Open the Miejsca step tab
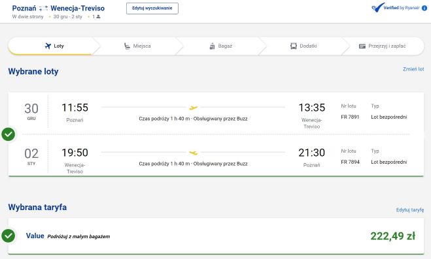This screenshot has width=431, height=259. click(137, 46)
